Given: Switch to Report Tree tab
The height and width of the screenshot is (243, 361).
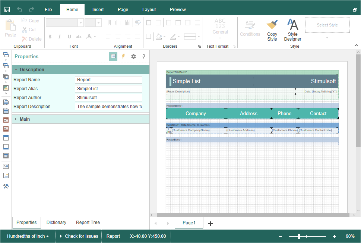Looking at the screenshot, I should coord(88,223).
